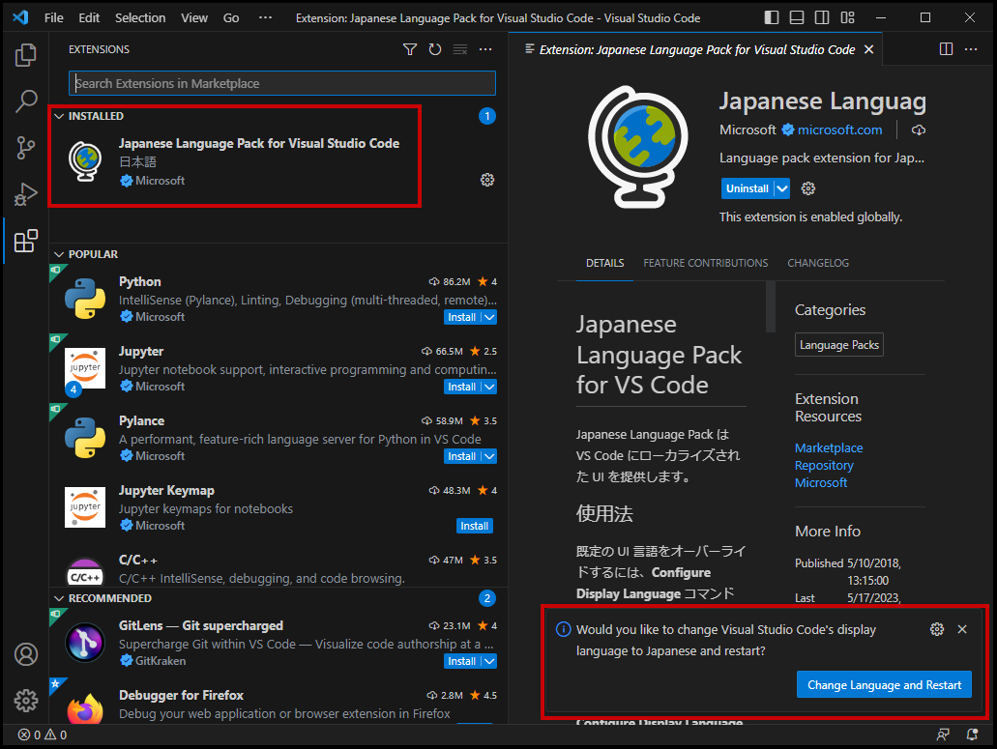Open the Selection menu

point(139,18)
